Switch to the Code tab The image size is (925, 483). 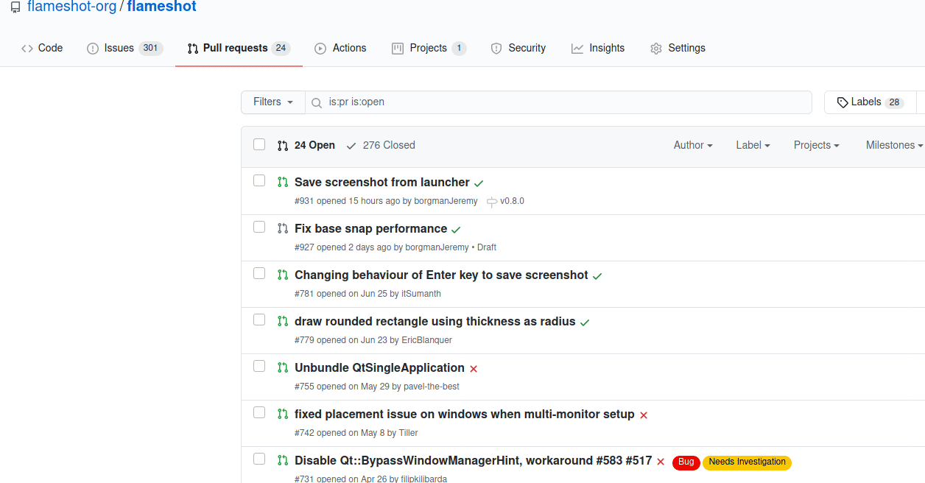pyautogui.click(x=42, y=48)
